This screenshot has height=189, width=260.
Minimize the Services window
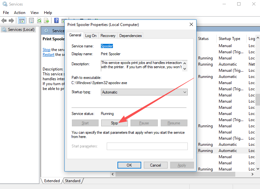pos(224,4)
